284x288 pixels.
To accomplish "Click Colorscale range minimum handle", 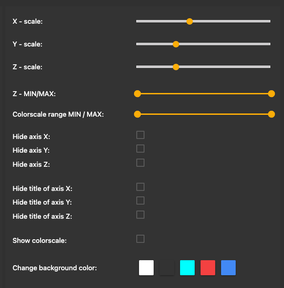I will click(137, 114).
